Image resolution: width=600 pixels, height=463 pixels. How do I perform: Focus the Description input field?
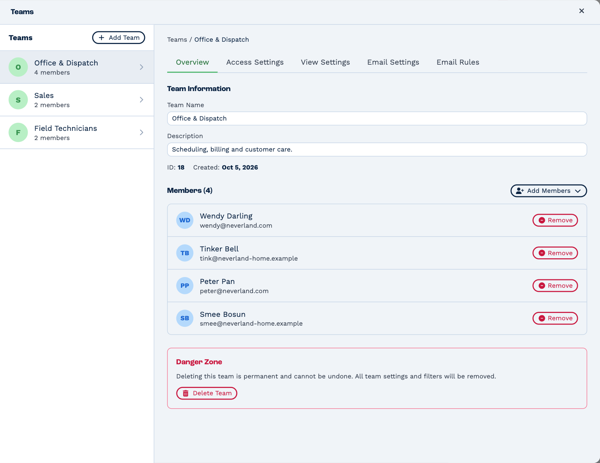coord(377,150)
